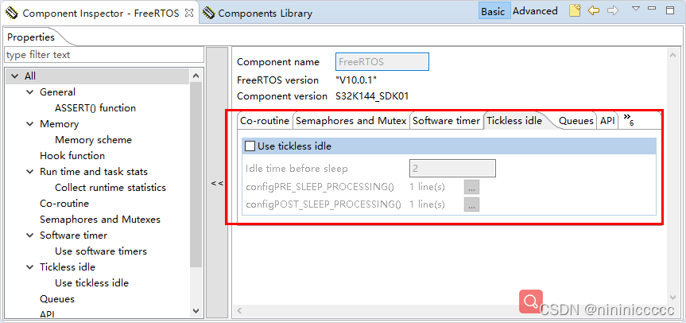Collapse the Memory tree node
The width and height of the screenshot is (686, 323).
click(x=29, y=124)
